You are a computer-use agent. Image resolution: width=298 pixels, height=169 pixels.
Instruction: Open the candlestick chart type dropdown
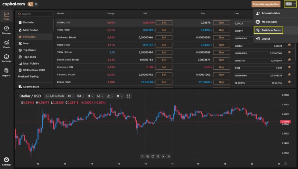pos(91,96)
